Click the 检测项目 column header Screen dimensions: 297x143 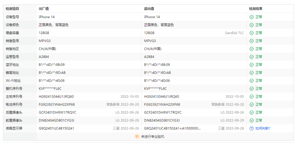[12, 9]
